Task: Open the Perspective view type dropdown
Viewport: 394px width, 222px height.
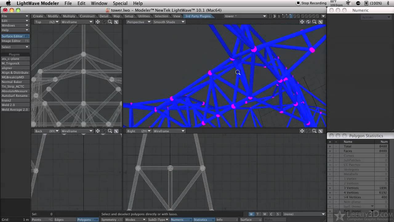Action: (x=139, y=22)
